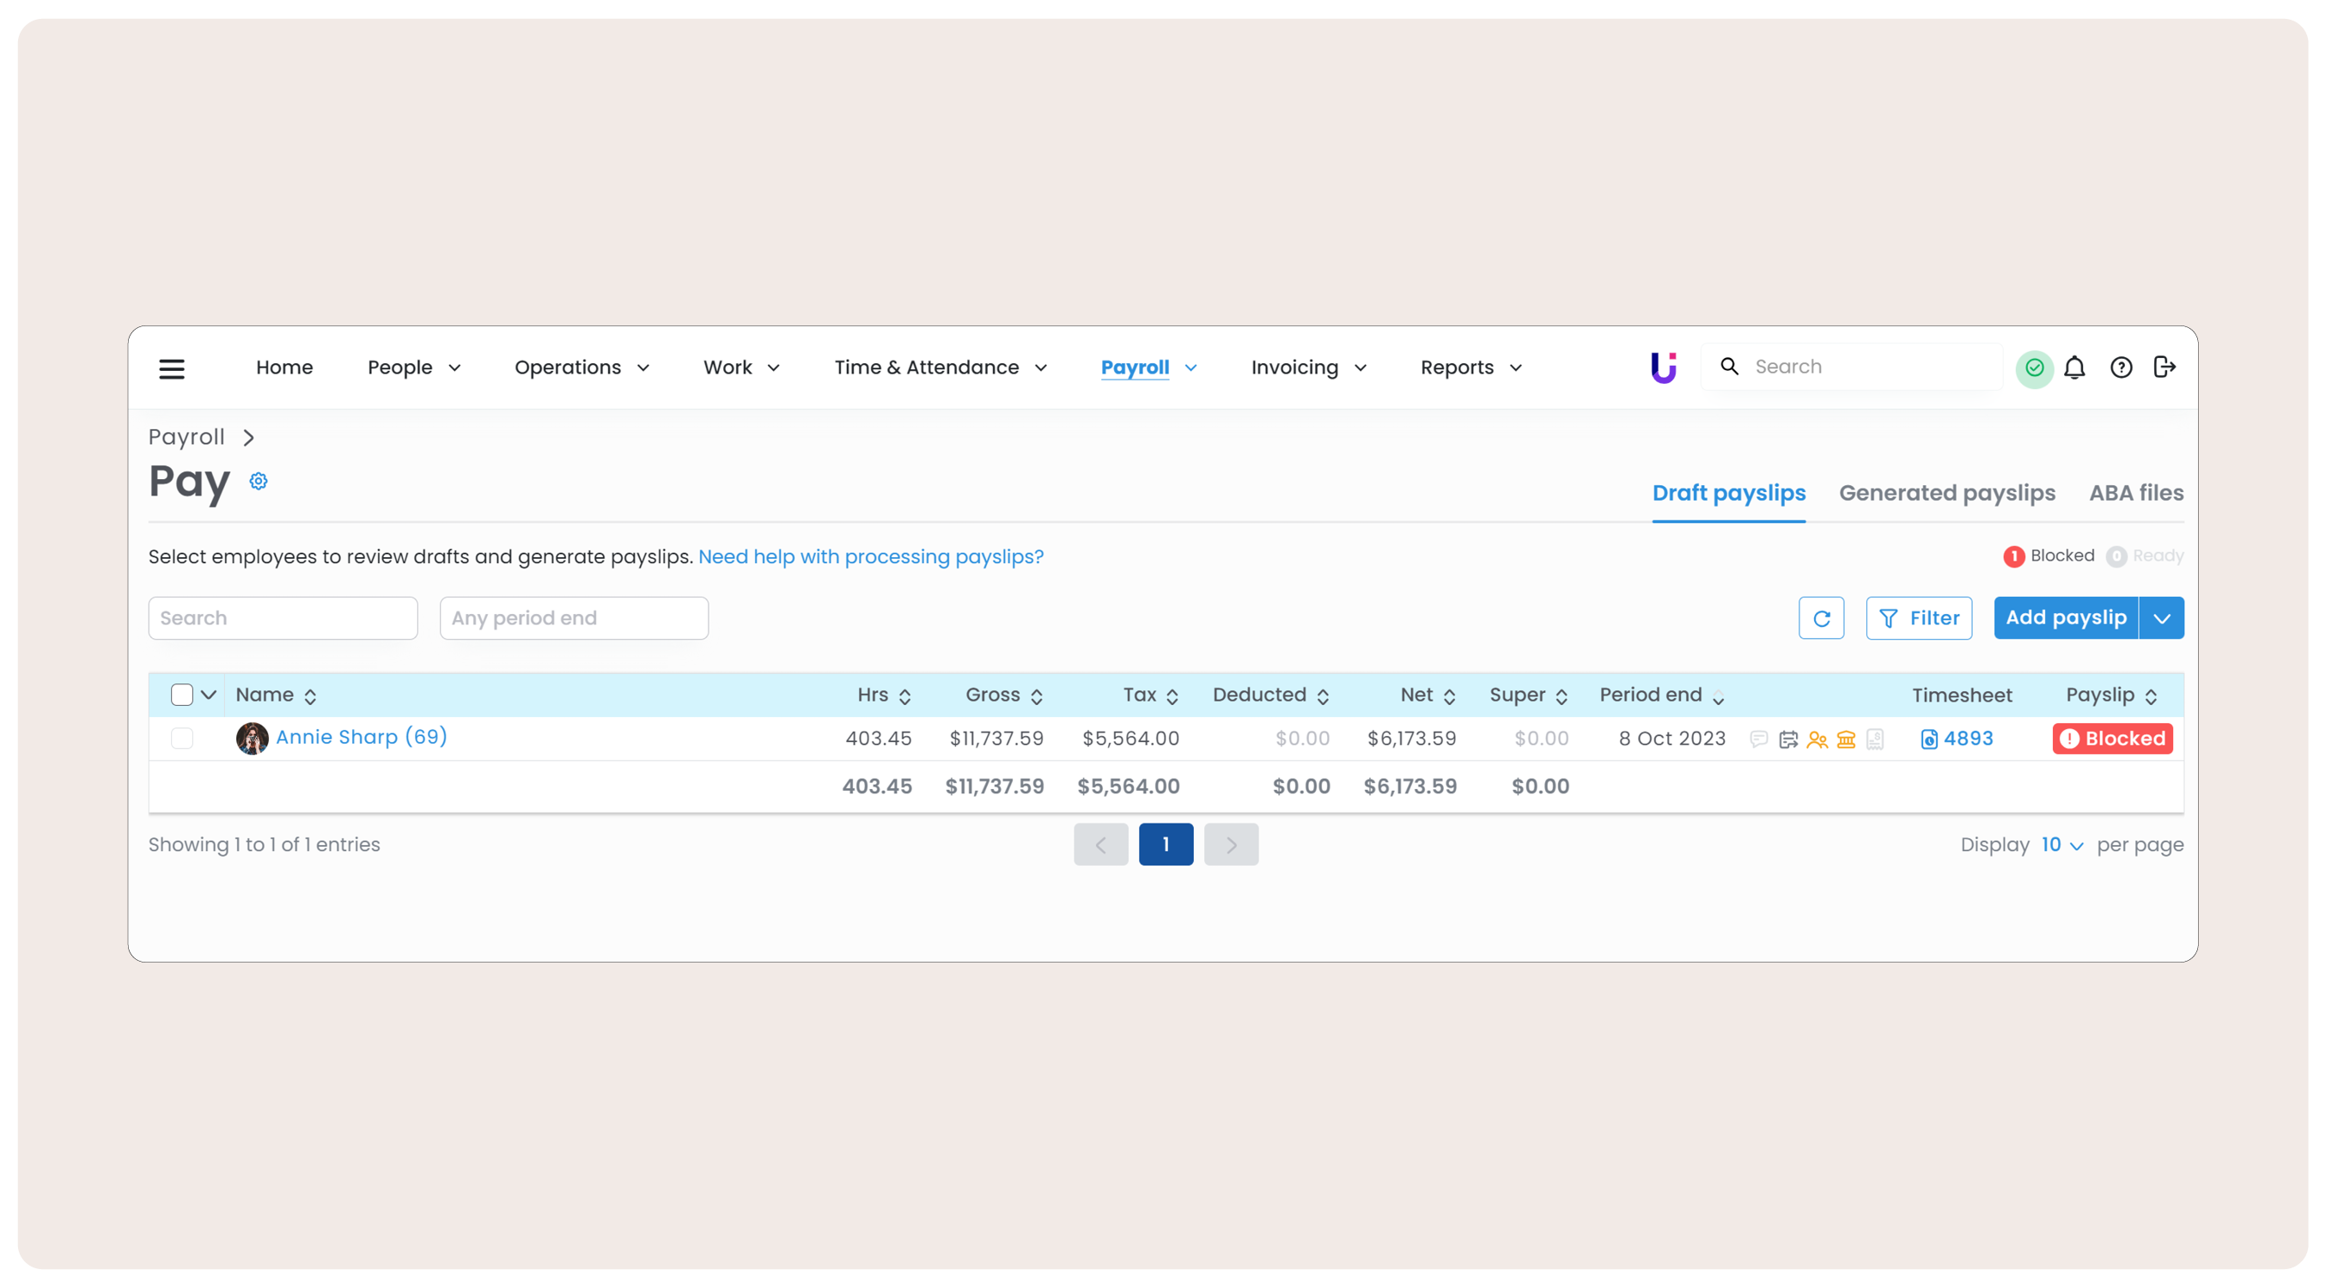
Task: Click the comment bubble icon in Annie Sharp's row
Action: click(1758, 739)
